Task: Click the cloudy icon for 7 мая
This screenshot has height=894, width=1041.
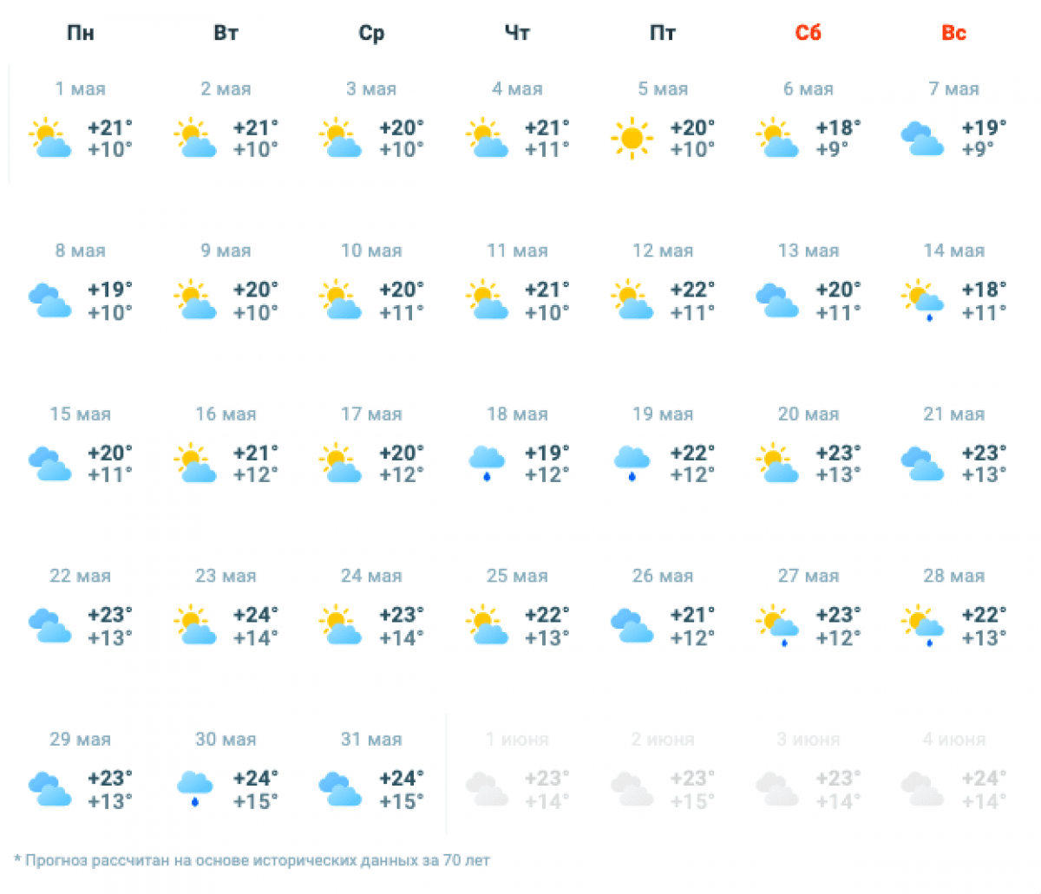Action: point(922,138)
